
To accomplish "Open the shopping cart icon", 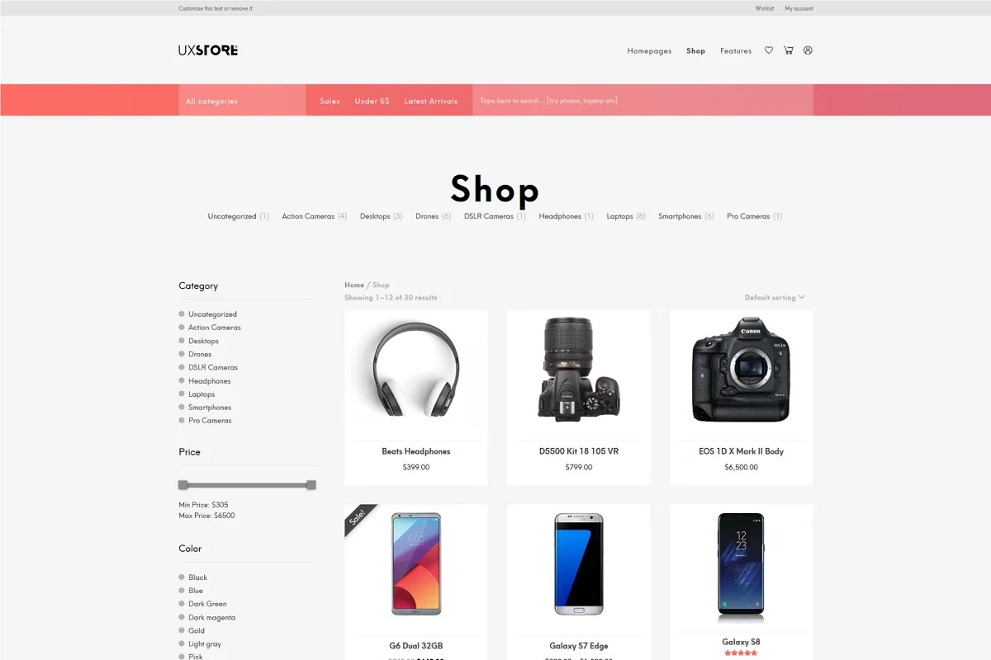I will [x=789, y=50].
